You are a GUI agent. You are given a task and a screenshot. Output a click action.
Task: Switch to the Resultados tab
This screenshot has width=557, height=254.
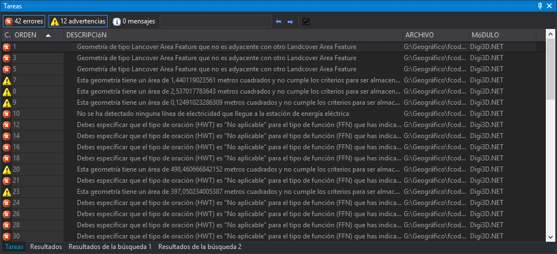46,247
